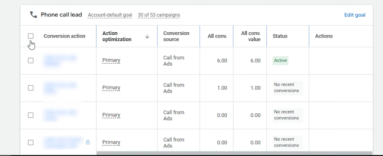This screenshot has height=156, width=383.
Task: Open the 30 of 53 campaigns details
Action: 159,15
